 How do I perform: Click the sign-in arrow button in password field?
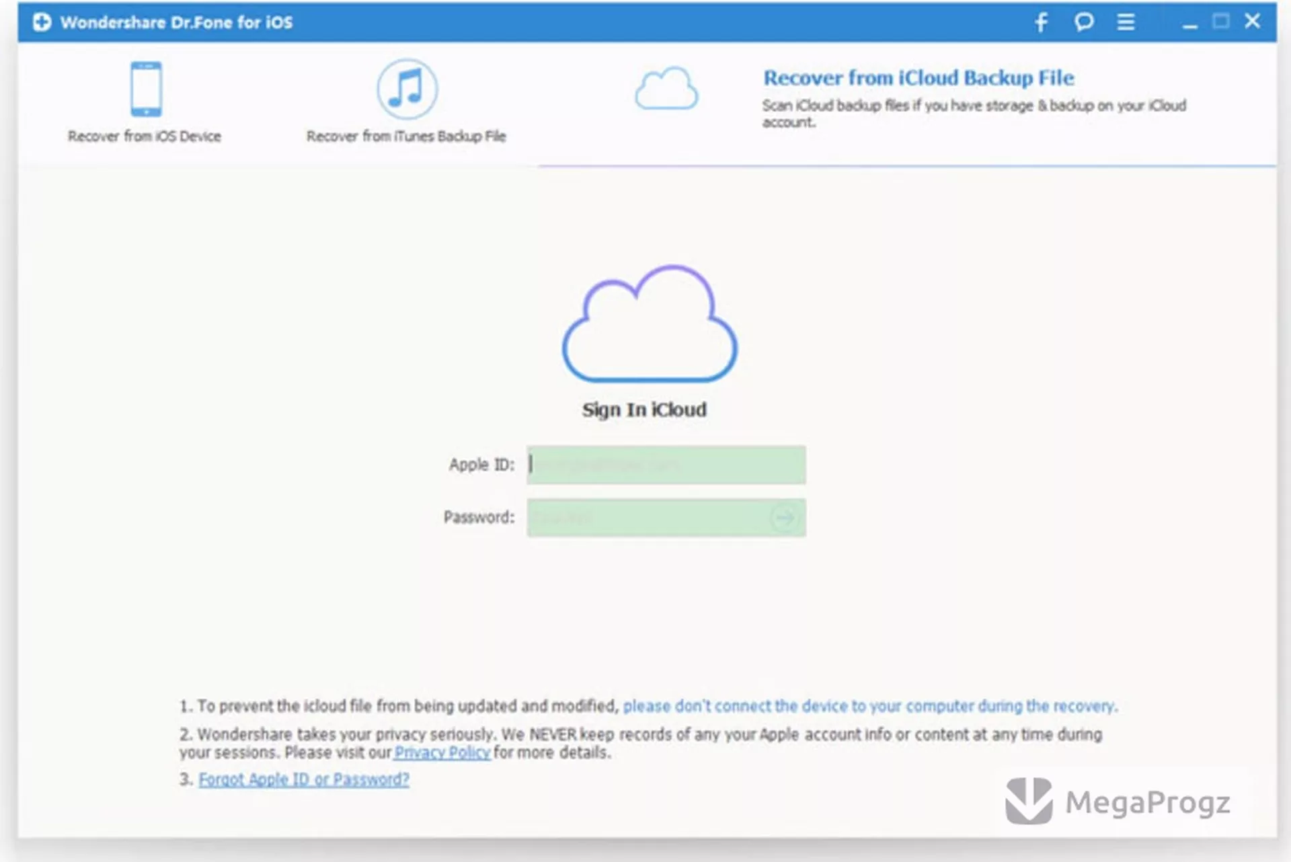click(784, 518)
